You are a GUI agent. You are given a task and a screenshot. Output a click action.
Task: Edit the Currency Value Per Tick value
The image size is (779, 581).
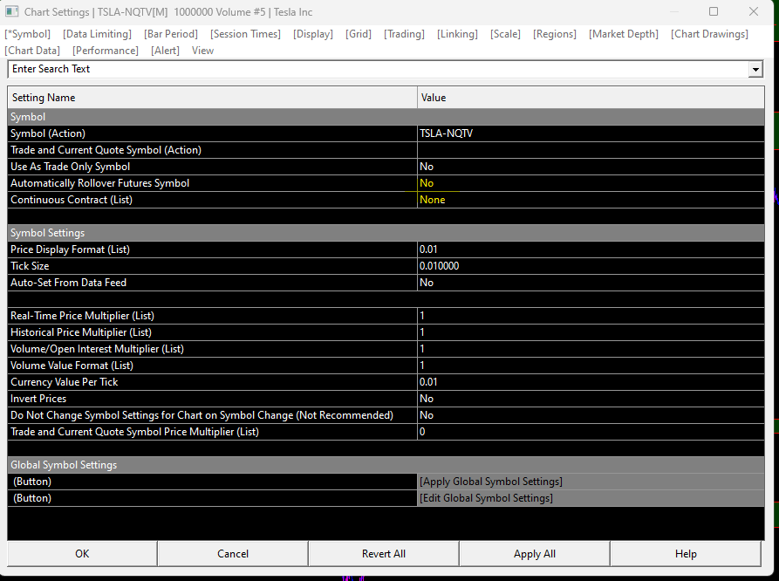point(591,382)
